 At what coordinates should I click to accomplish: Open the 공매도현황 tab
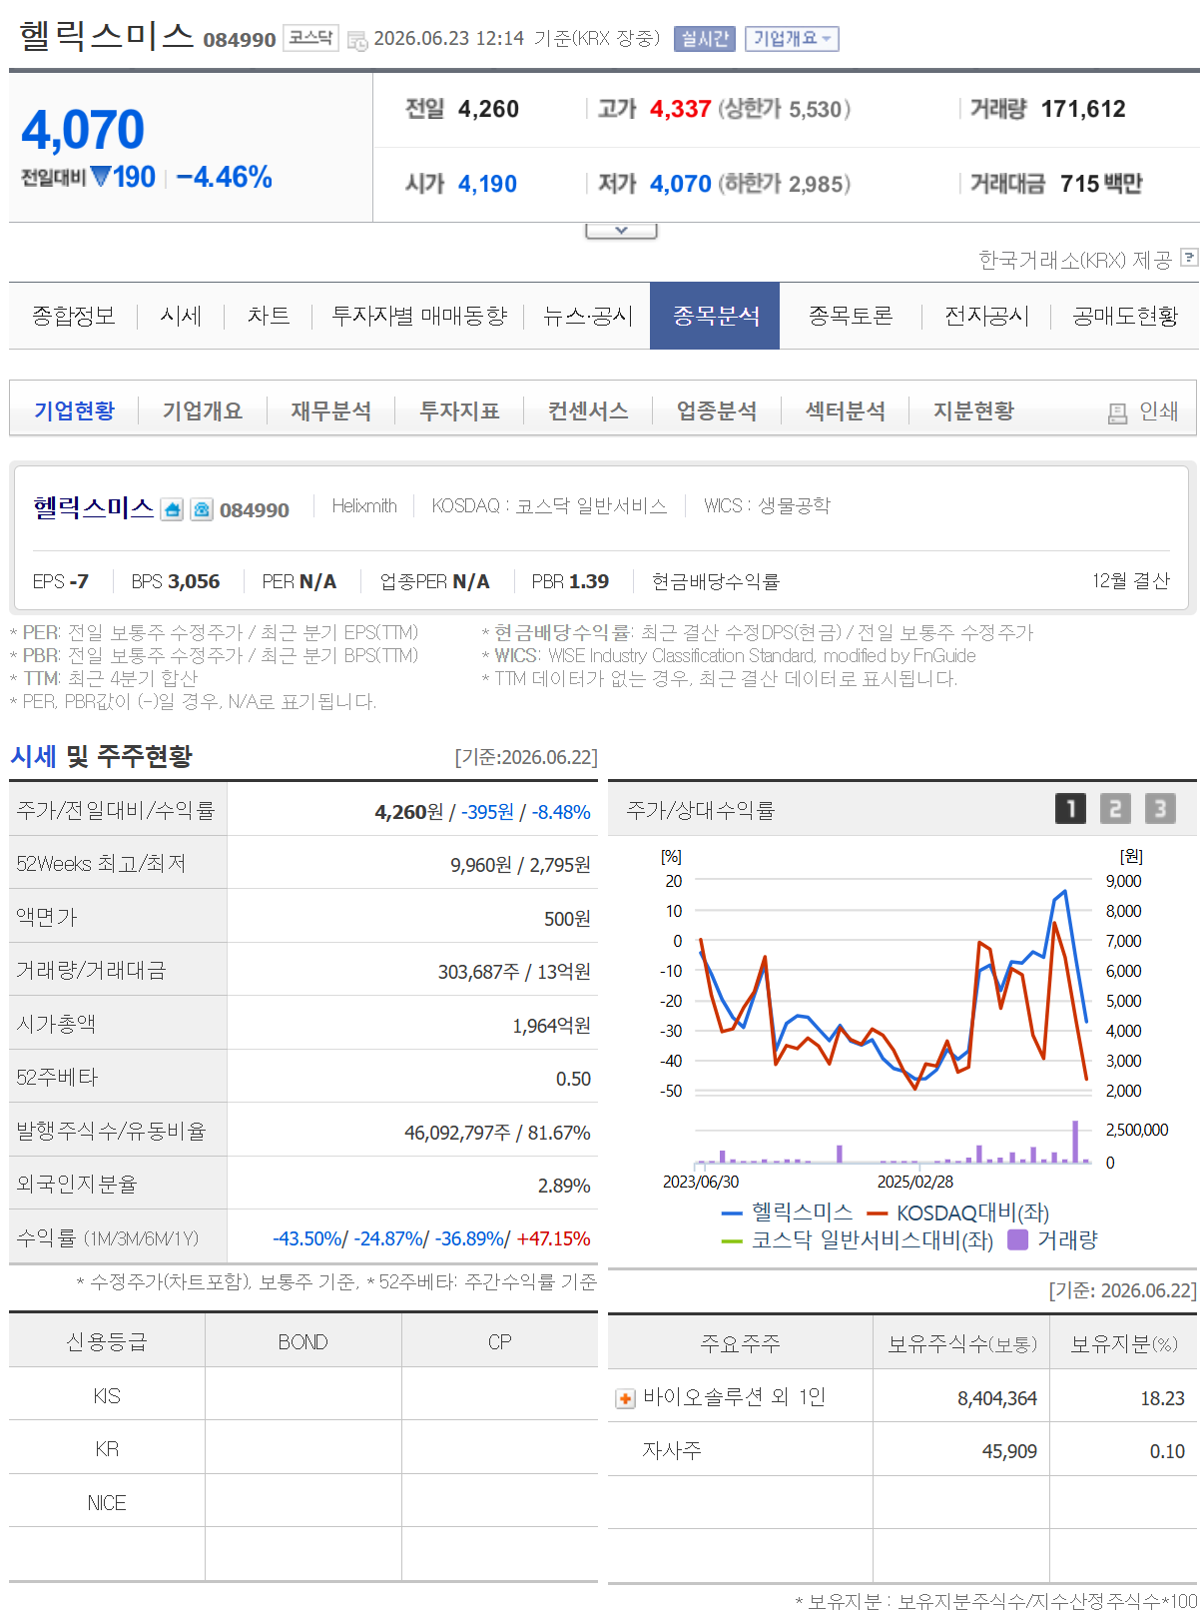pos(1125,316)
